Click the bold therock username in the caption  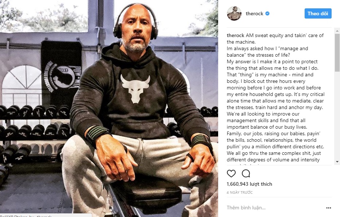point(235,36)
